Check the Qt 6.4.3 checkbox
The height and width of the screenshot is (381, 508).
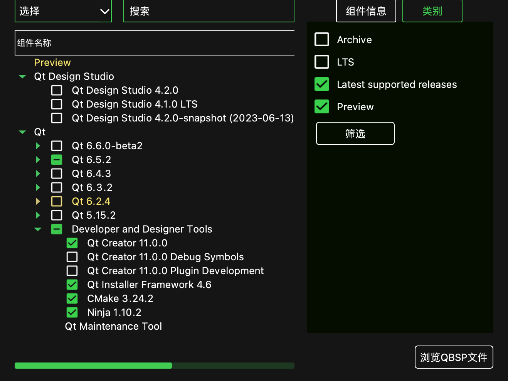pyautogui.click(x=57, y=174)
